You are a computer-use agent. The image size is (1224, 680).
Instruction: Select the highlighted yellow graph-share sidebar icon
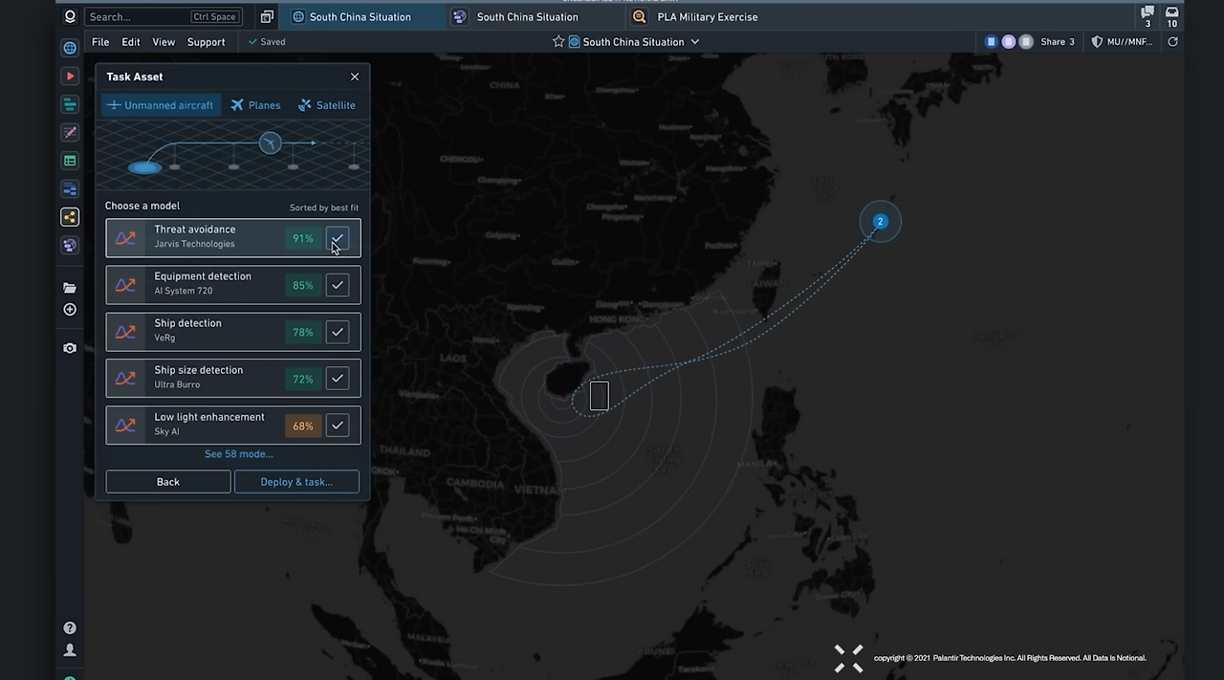pos(70,217)
